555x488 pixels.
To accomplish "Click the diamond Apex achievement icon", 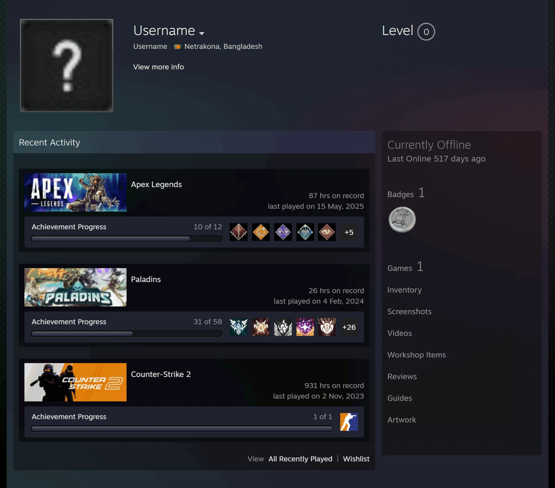I will click(305, 232).
